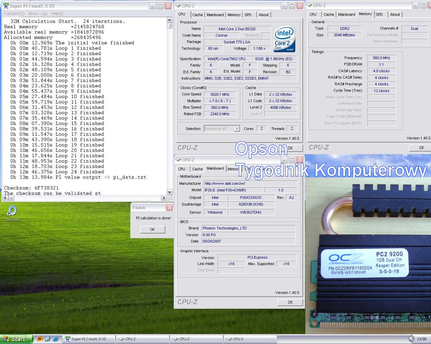
Task: Select CPU tab in Memory window
Action: click(313, 14)
